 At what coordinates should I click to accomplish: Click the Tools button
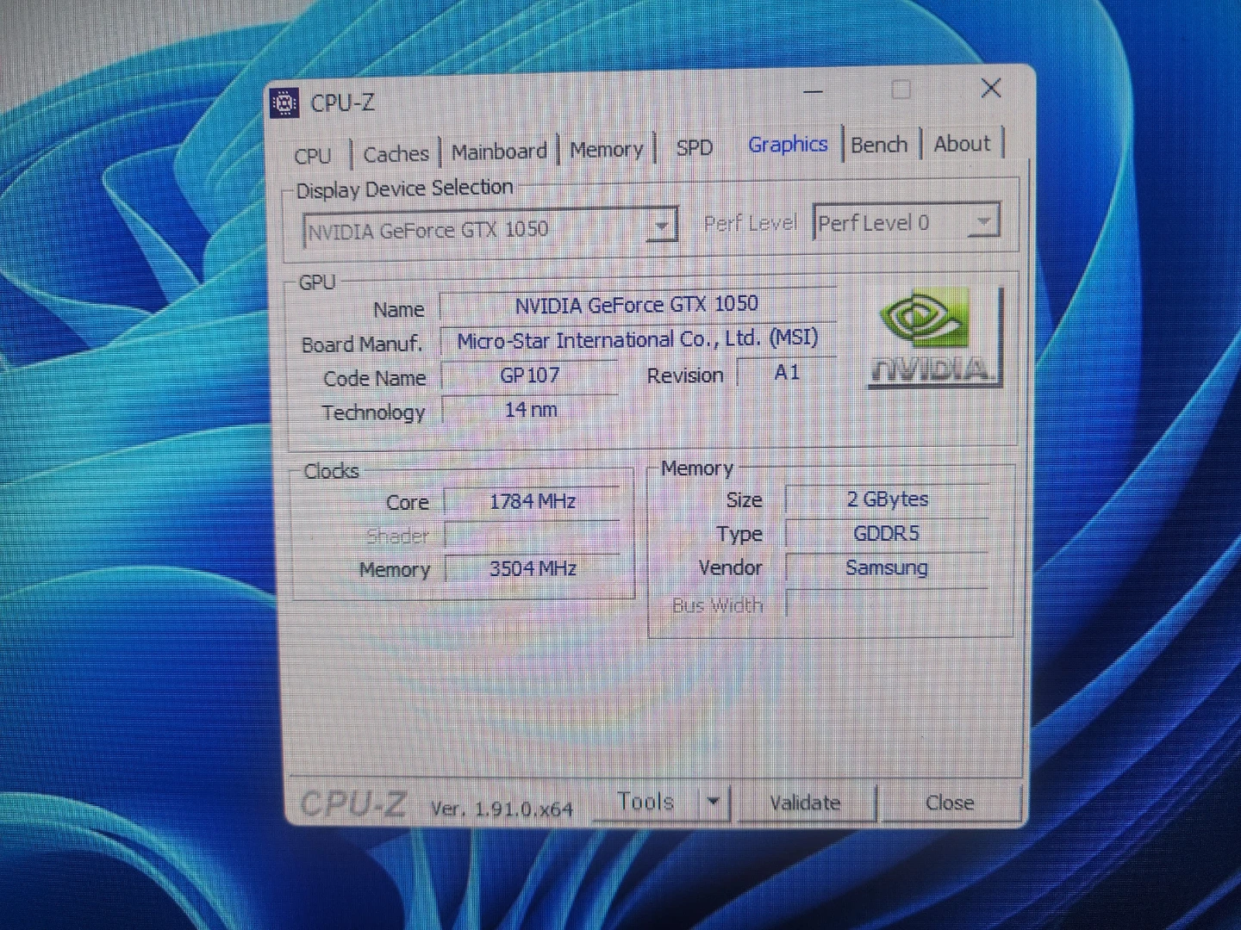[647, 802]
